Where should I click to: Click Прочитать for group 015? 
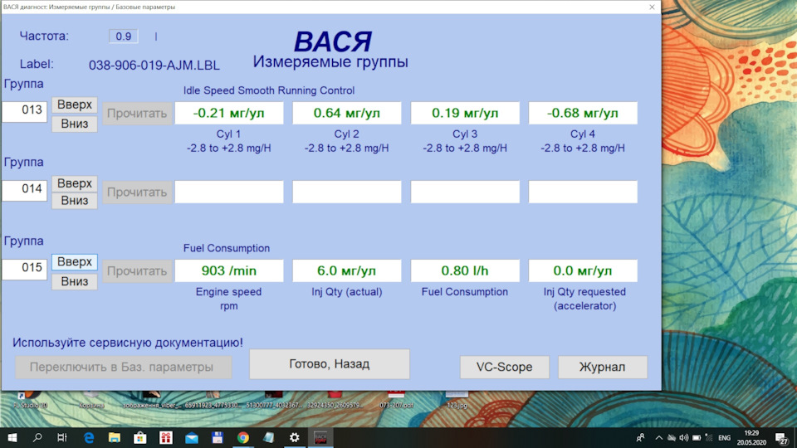[137, 270]
